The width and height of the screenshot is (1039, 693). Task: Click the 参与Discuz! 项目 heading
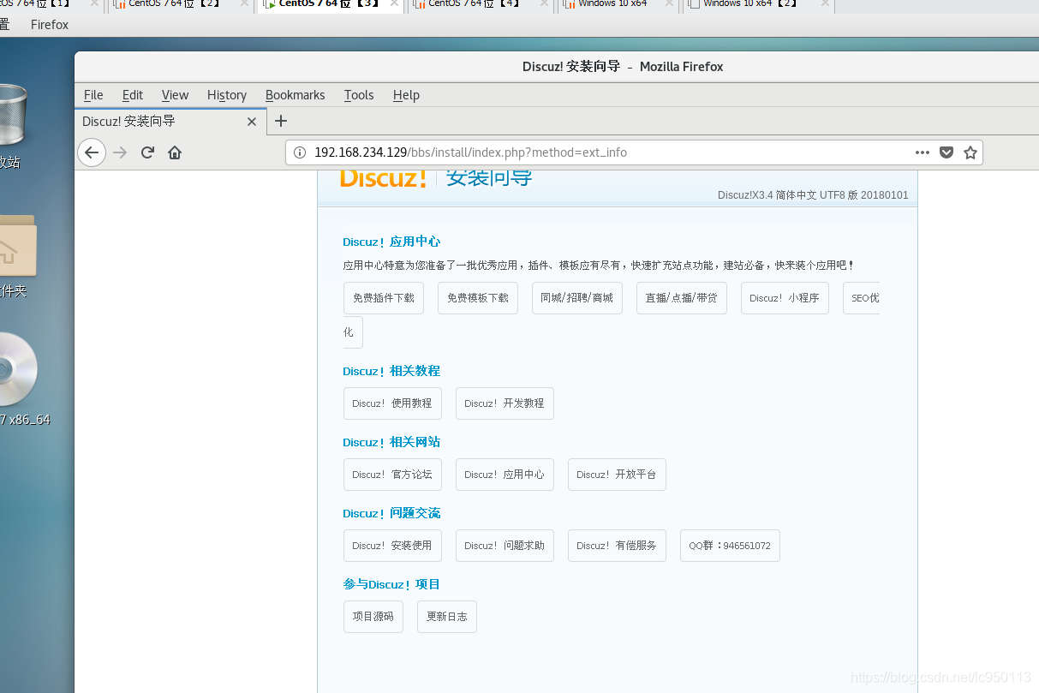391,584
